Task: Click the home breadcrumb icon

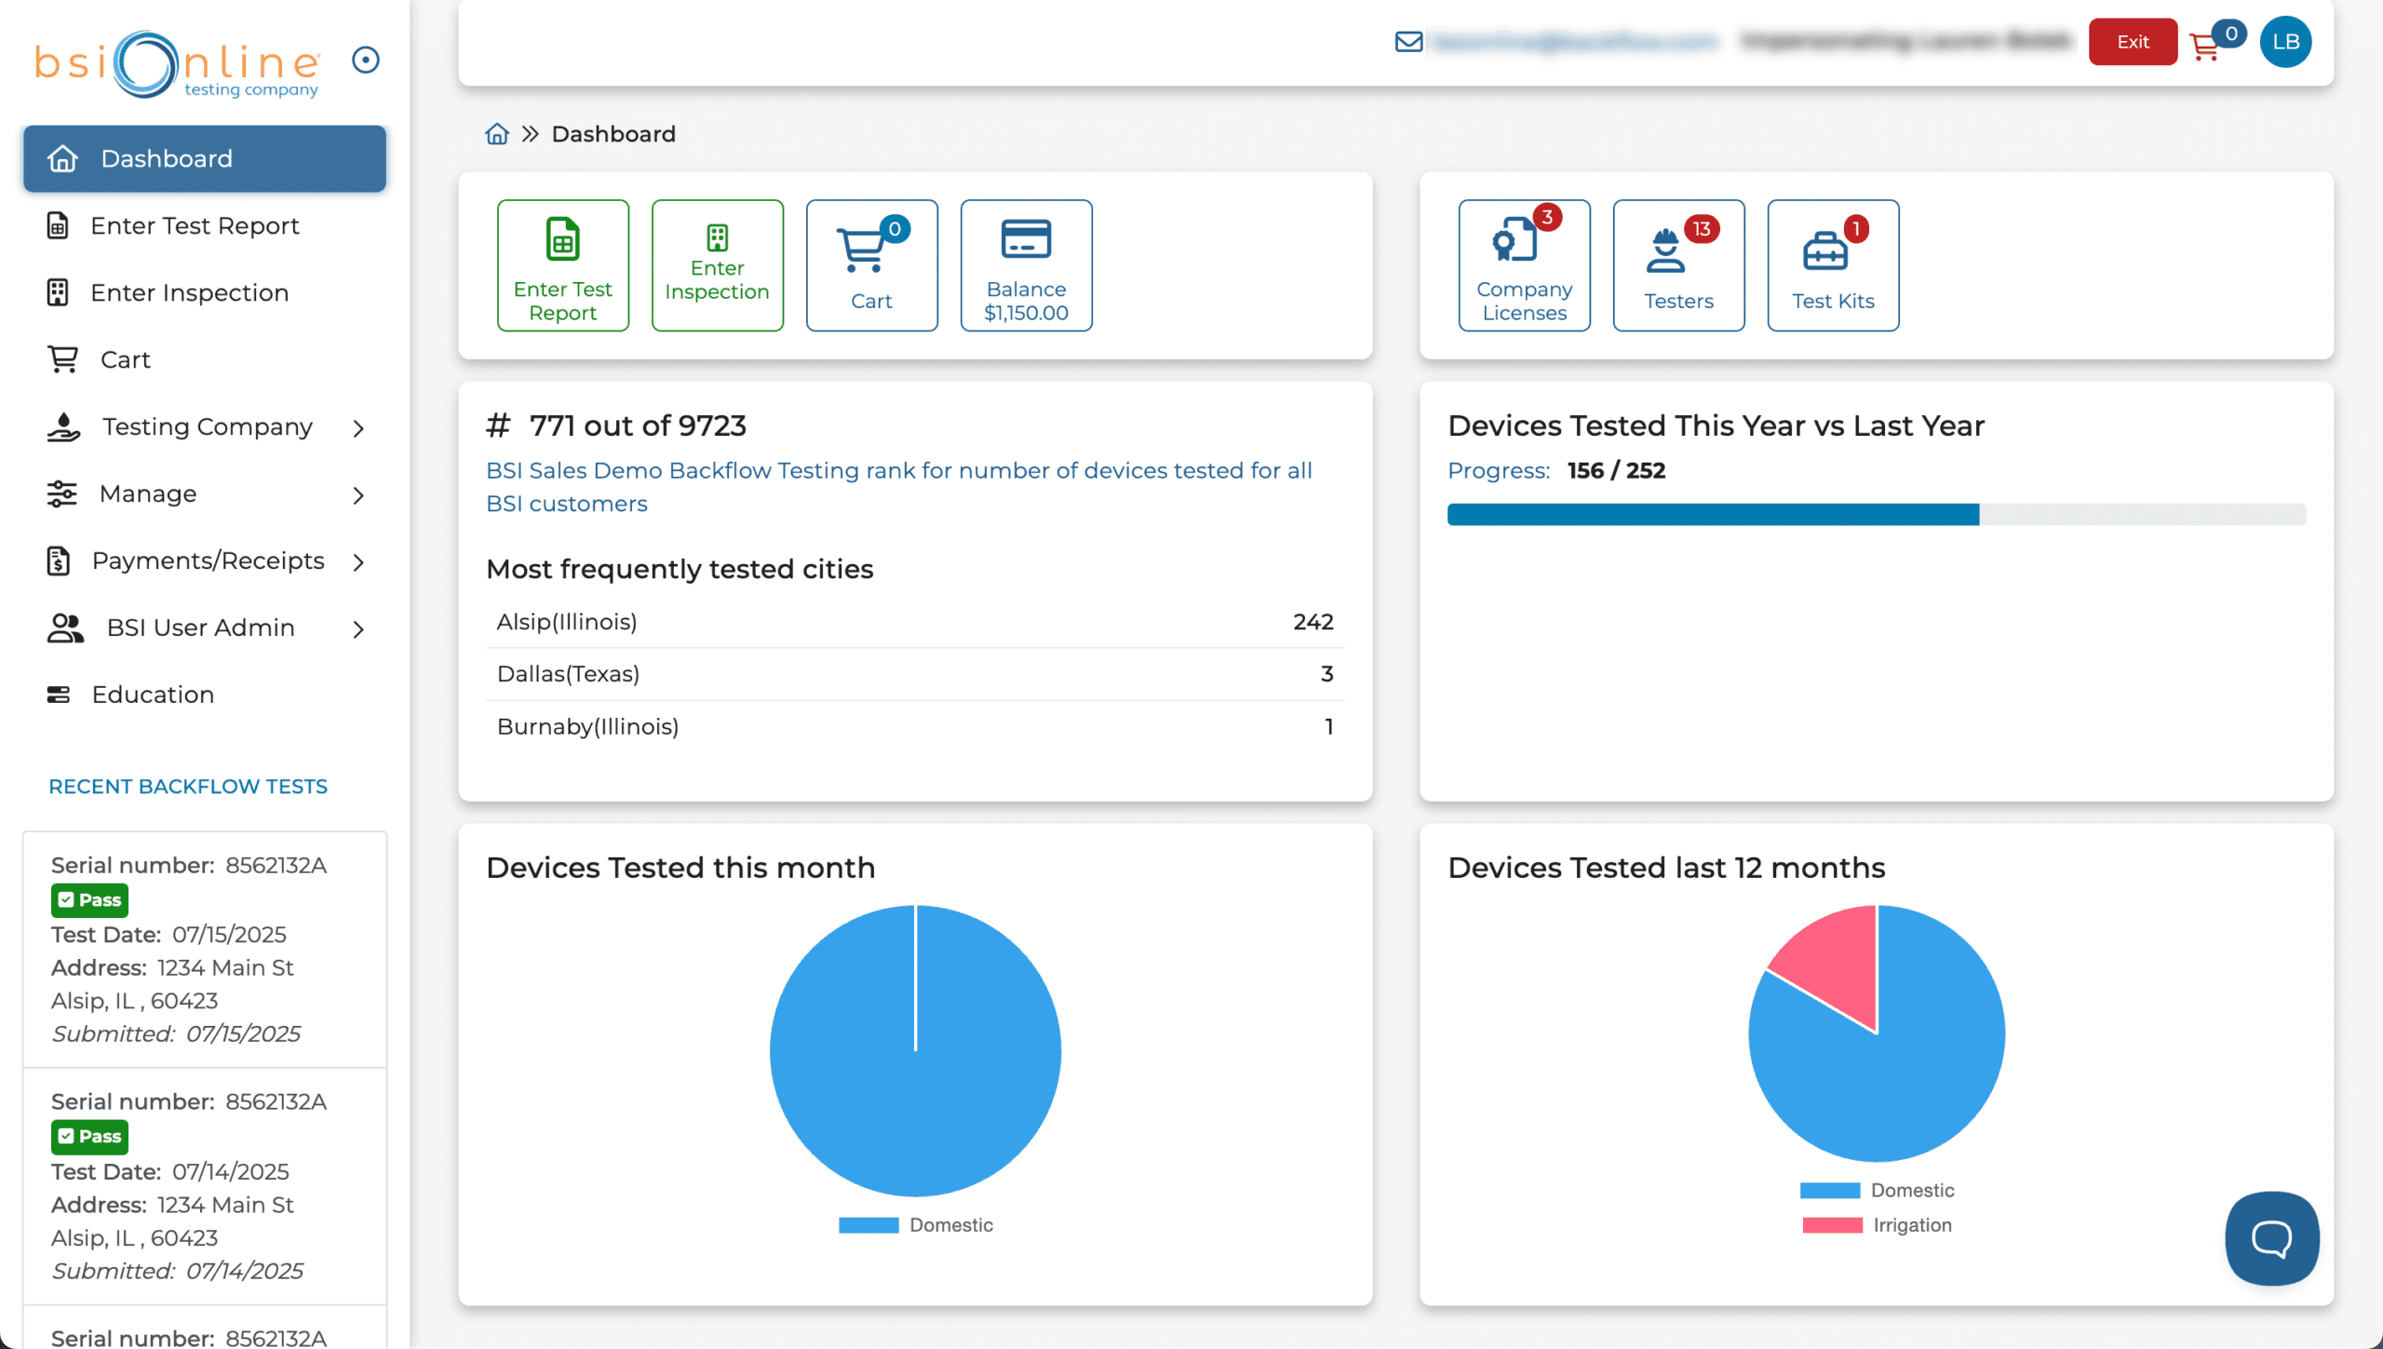Action: point(497,134)
